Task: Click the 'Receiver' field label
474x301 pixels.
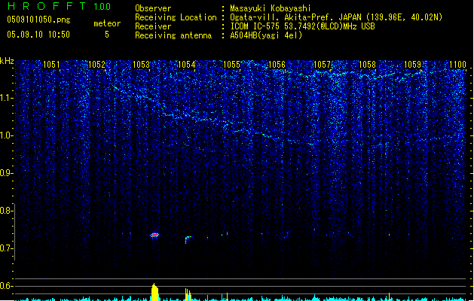Action: tap(153, 26)
